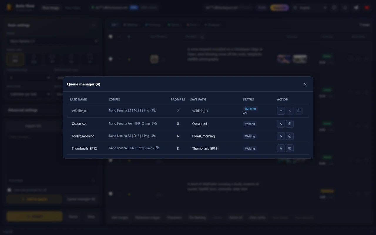The image size is (376, 235).
Task: Click Forest_morning in the Save Path column
Action: pos(204,136)
